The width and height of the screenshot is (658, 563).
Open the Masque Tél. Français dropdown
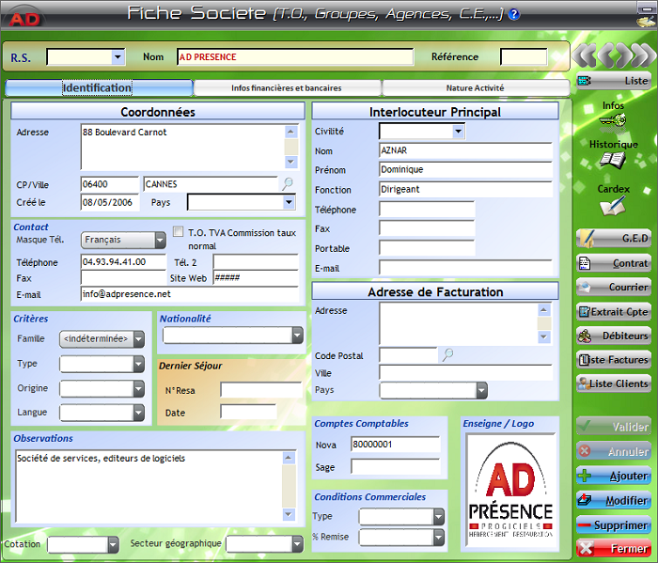[160, 241]
